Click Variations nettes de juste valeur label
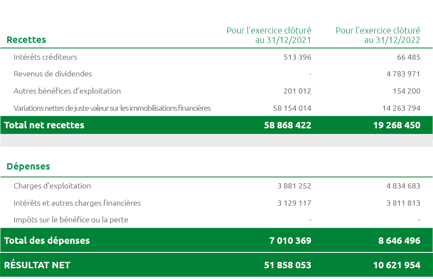This screenshot has height=279, width=433. [112, 108]
